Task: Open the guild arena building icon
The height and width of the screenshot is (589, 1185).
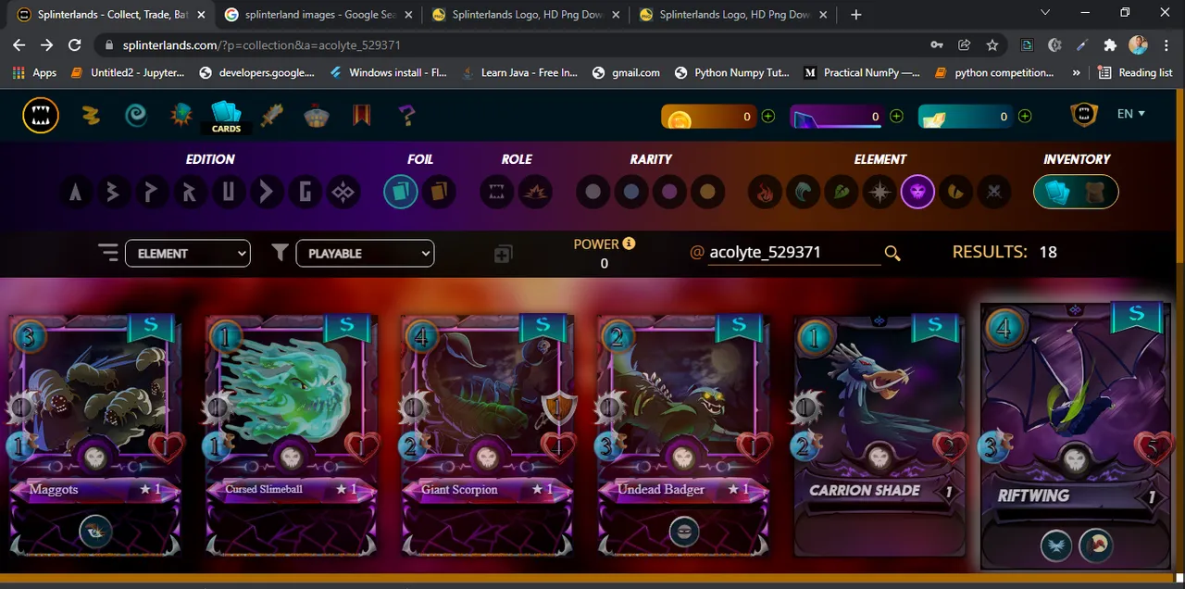Action: 317,116
